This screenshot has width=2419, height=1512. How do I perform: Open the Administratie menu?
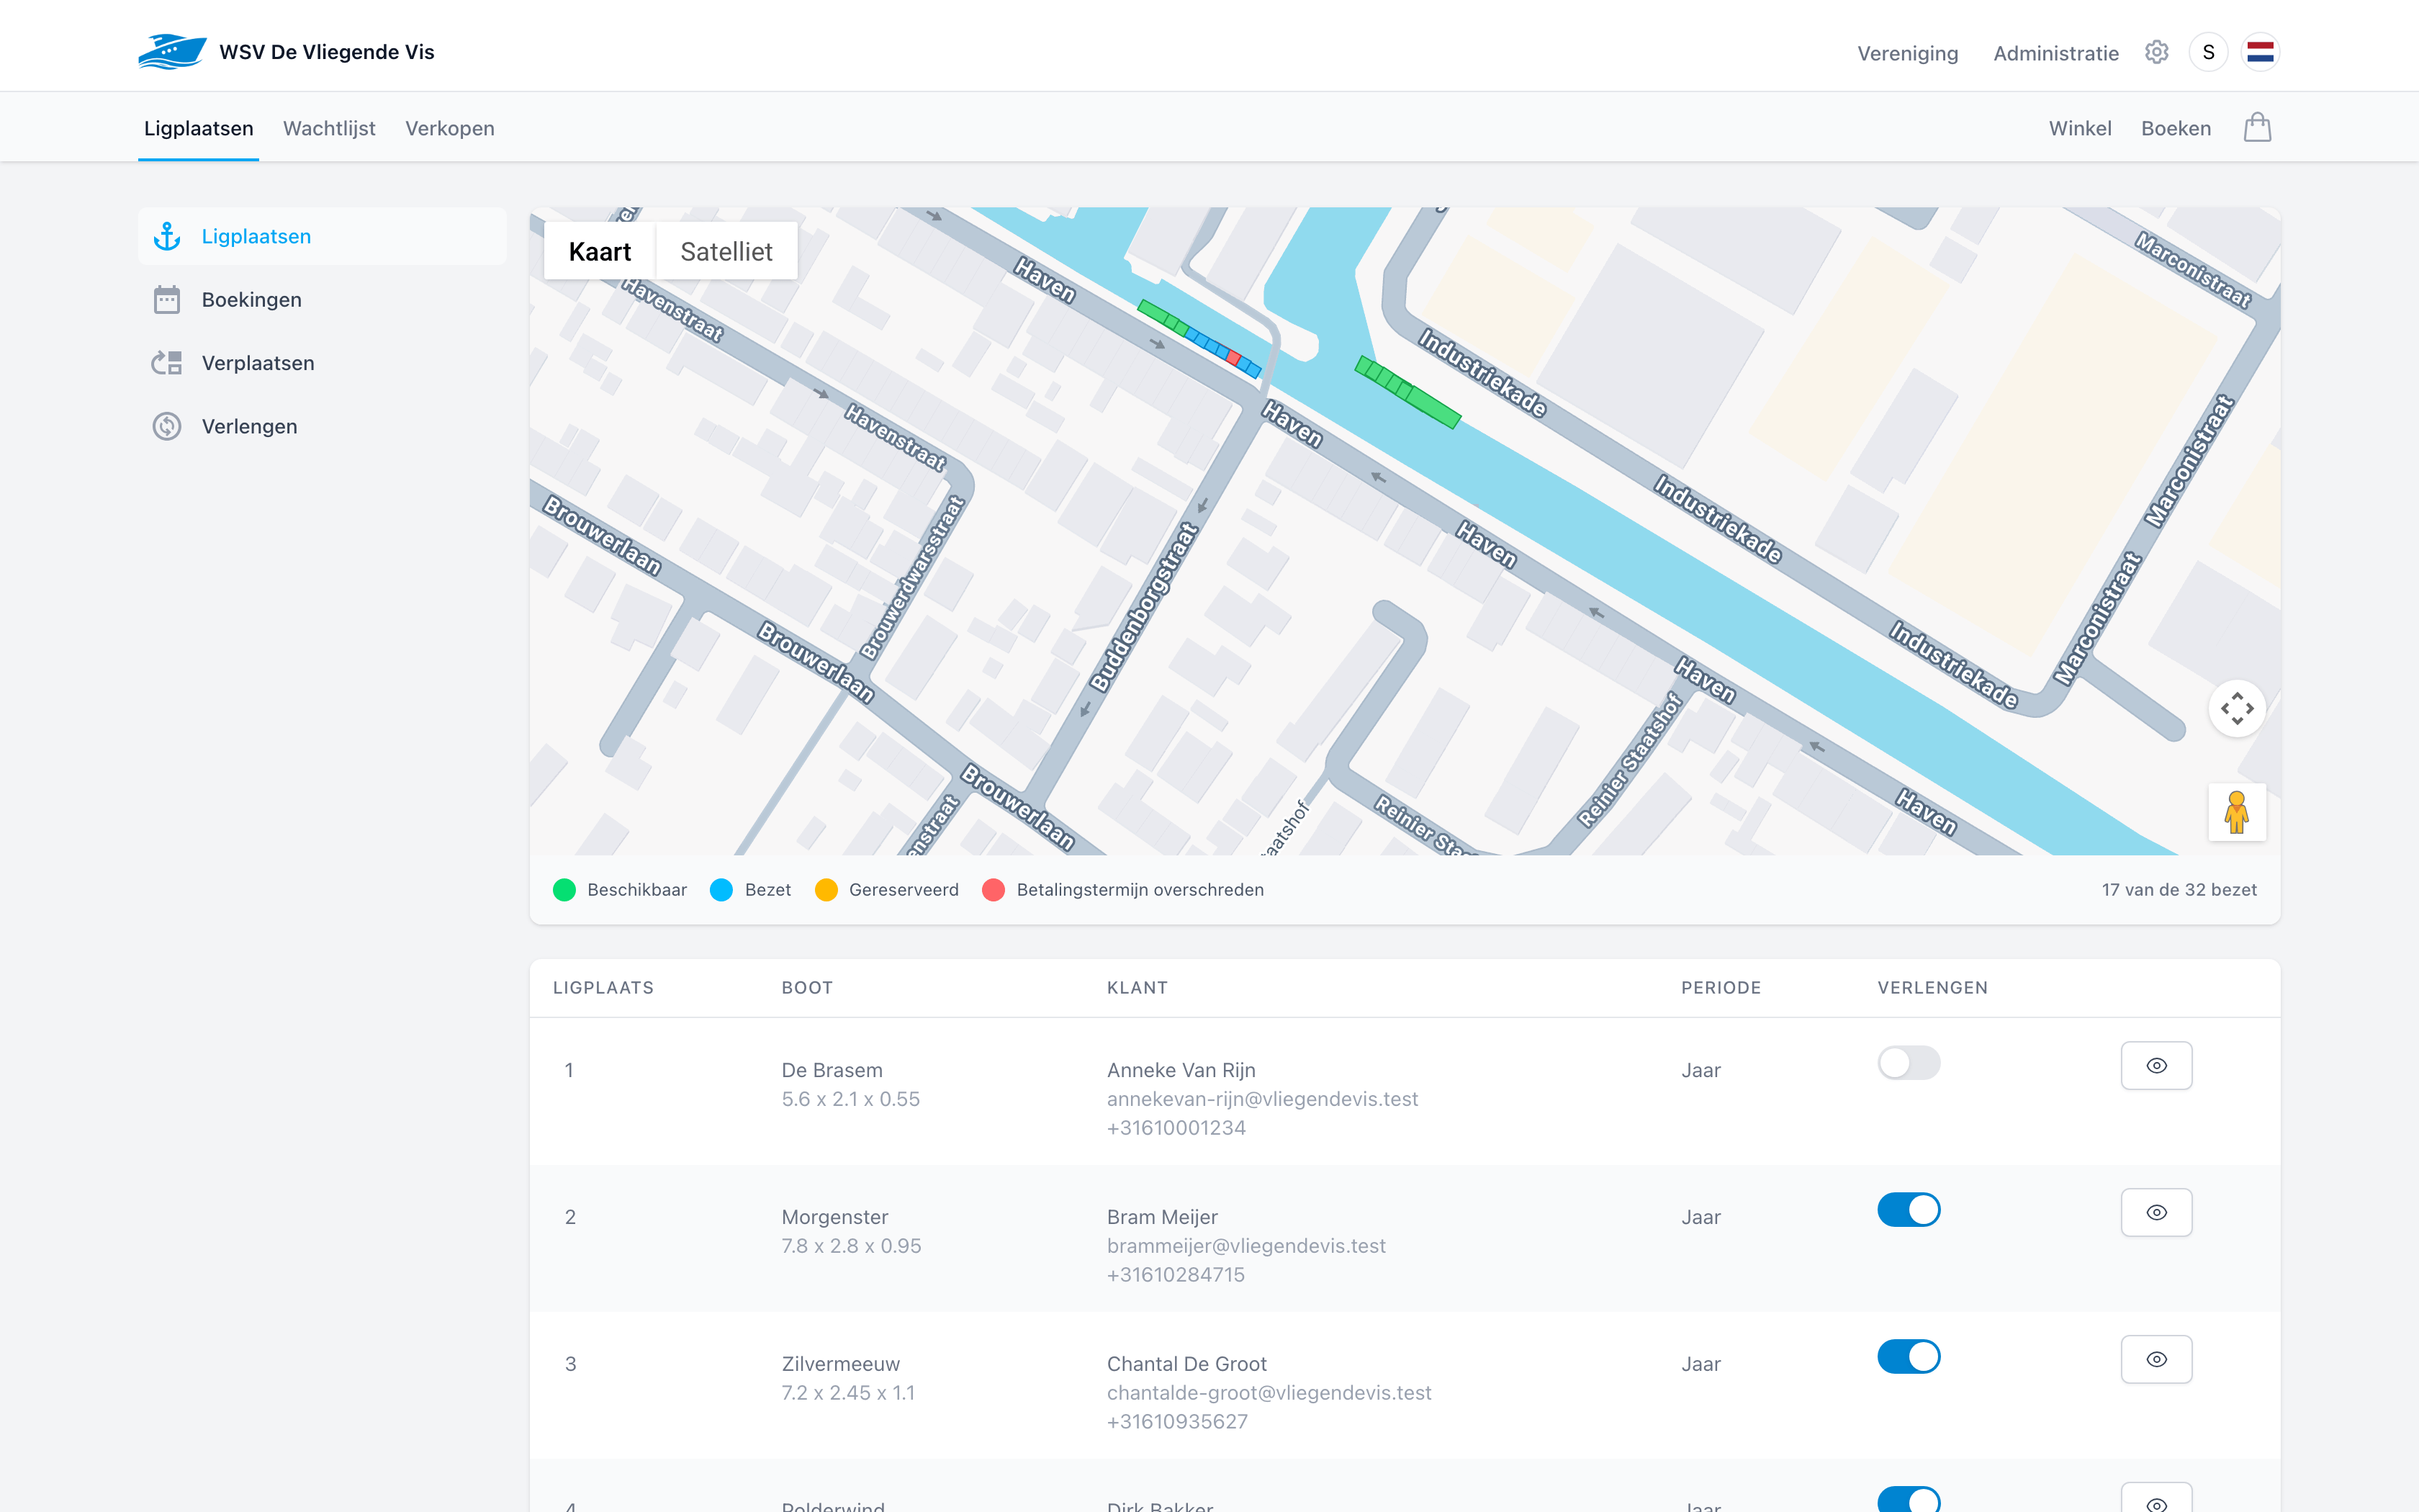click(2055, 53)
